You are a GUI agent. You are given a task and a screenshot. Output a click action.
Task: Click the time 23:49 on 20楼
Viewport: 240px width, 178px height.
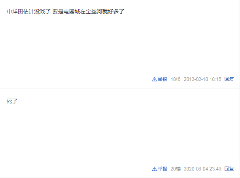click(x=215, y=169)
